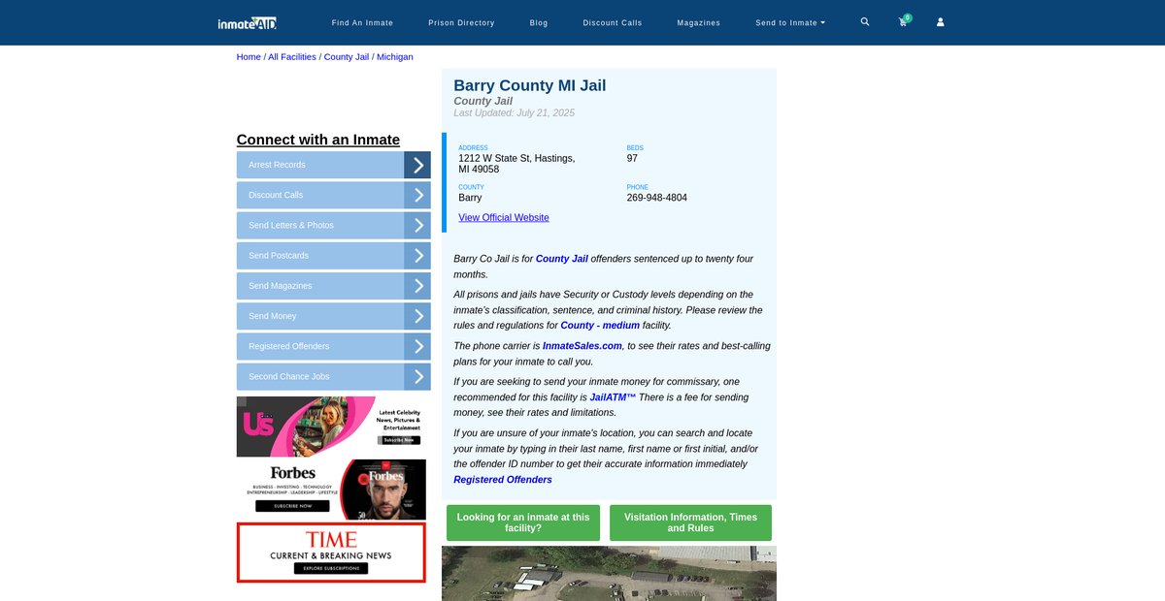Follow County - medium link

[x=600, y=326]
